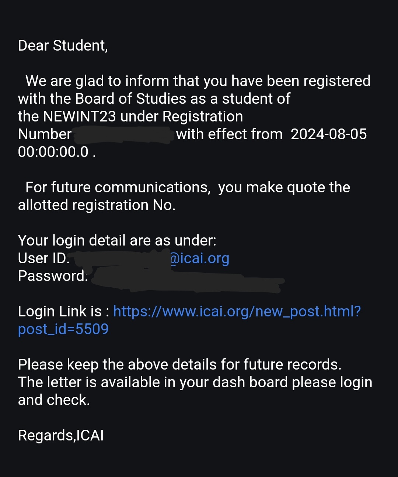
Task: Click 'The letter is available' sentence
Action: (195, 382)
